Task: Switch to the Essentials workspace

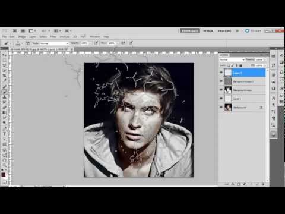Action: pyautogui.click(x=190, y=31)
